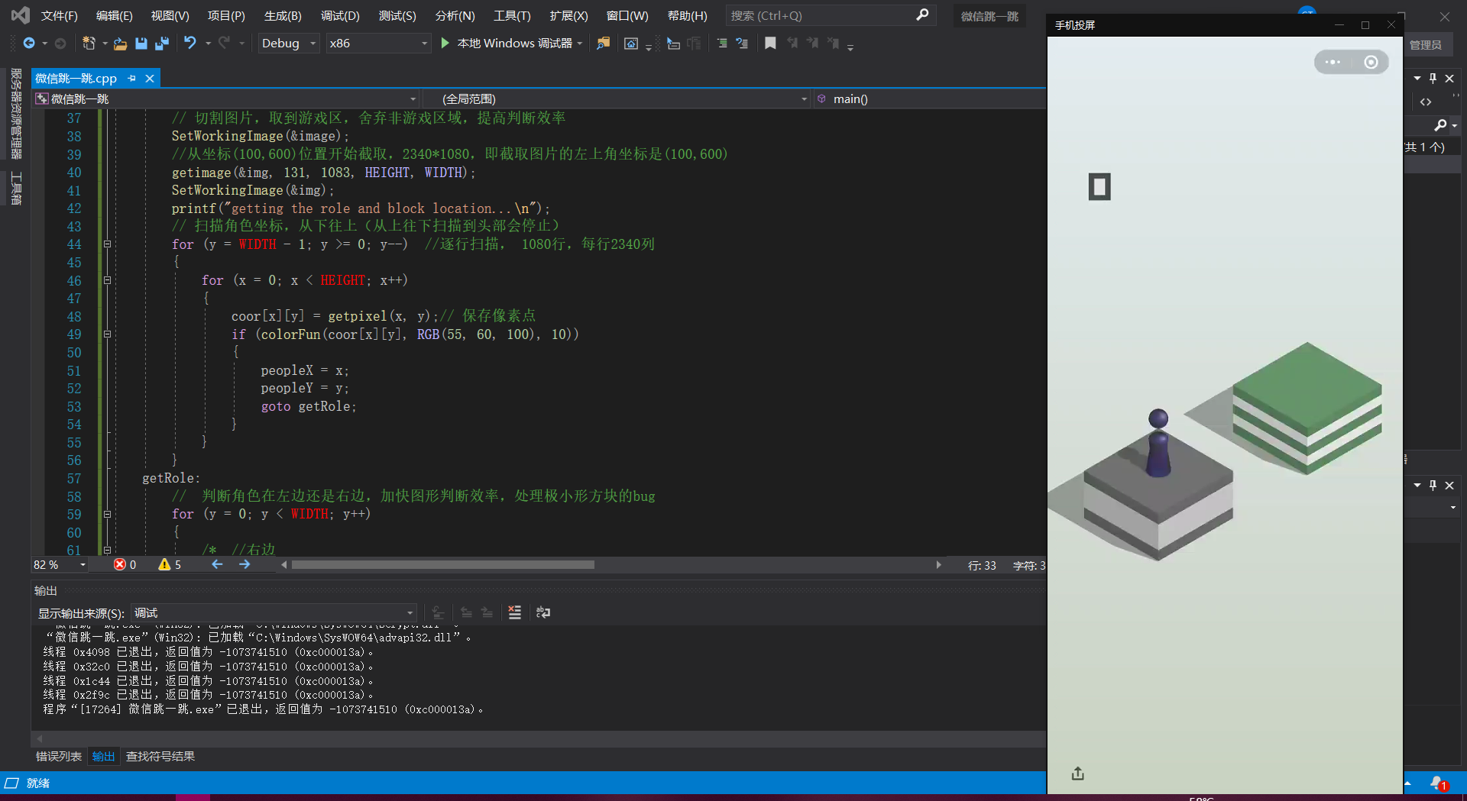This screenshot has height=801, width=1467.
Task: Open the 82 % zoom level dropdown
Action: coord(60,564)
